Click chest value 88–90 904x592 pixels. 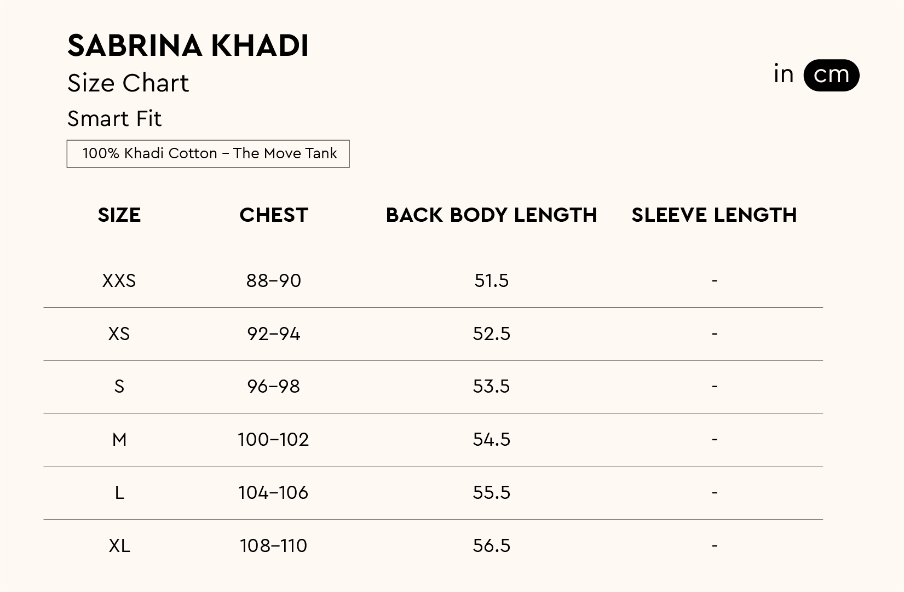[273, 281]
